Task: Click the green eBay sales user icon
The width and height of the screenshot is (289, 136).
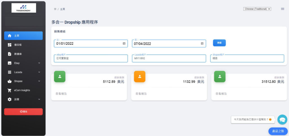Action: pyautogui.click(x=60, y=76)
